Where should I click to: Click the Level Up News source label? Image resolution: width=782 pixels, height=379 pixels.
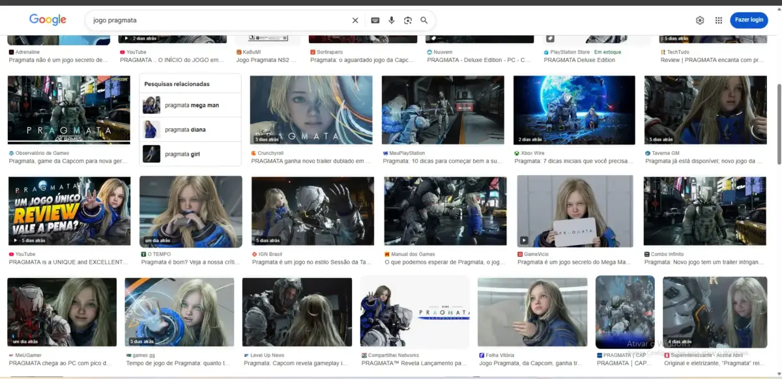267,356
